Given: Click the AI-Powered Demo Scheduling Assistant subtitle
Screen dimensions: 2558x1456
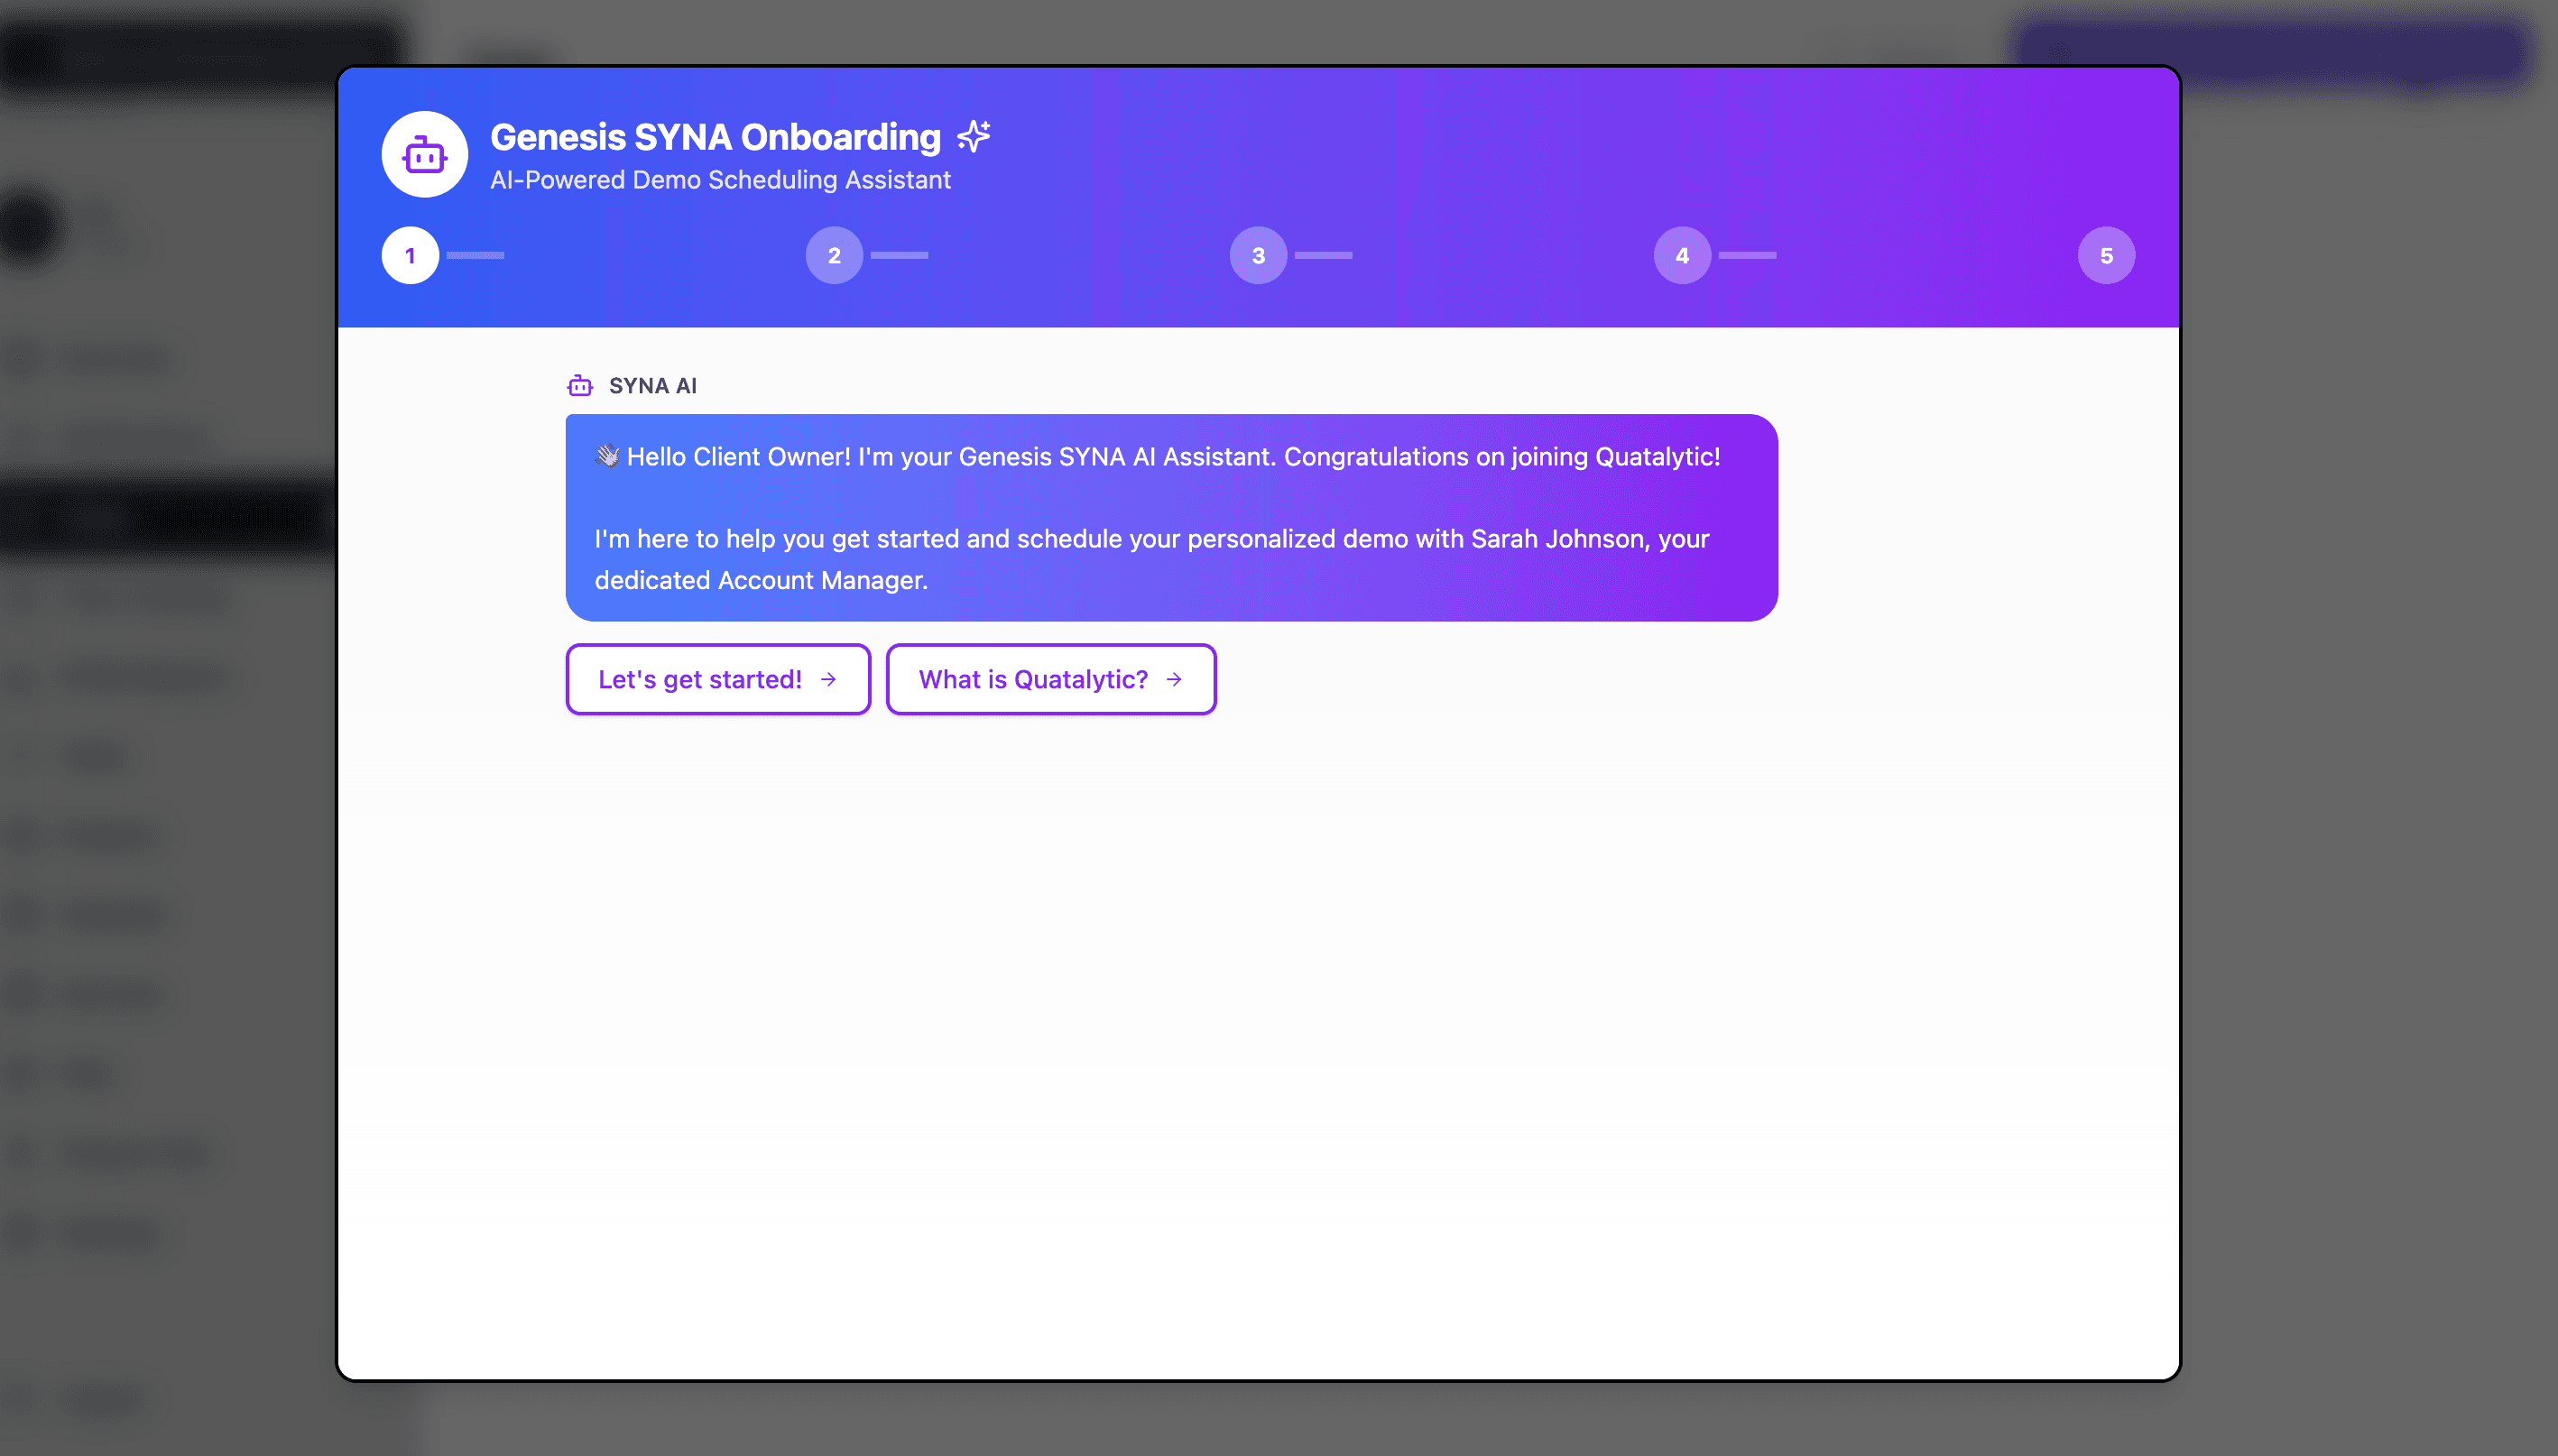Looking at the screenshot, I should click(x=720, y=180).
